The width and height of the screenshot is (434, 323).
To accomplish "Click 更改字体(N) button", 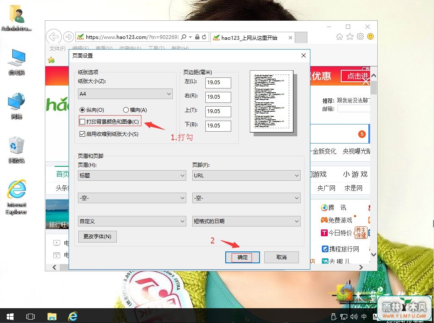I will tap(97, 236).
